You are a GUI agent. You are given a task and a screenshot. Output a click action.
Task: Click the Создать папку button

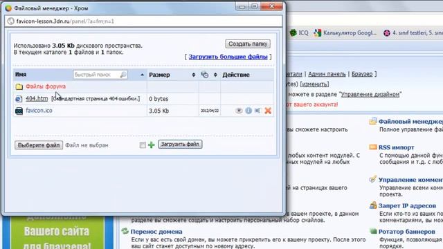coord(248,44)
